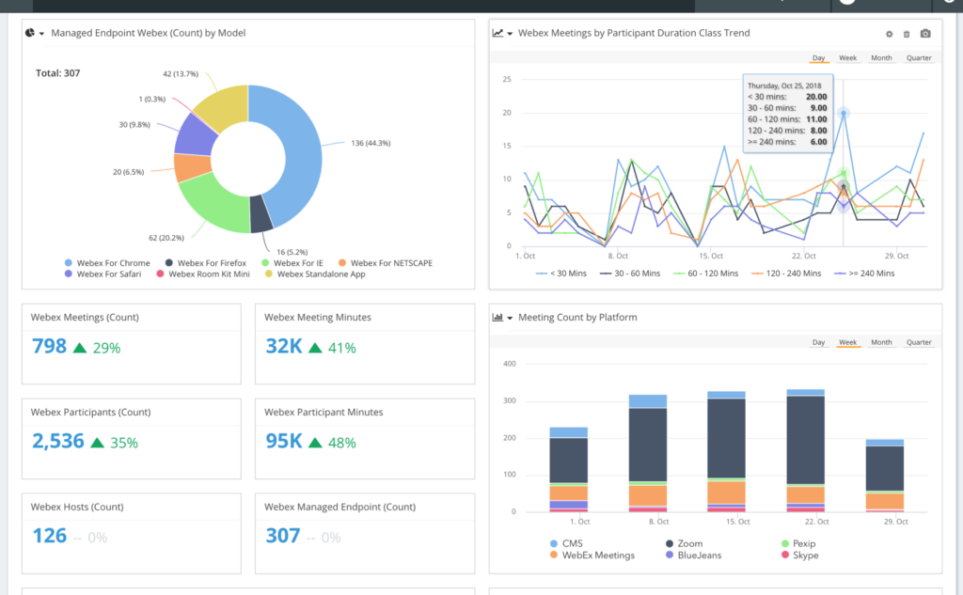Click the Week button on Duration Class Trend
Viewport: 963px width, 595px height.
coord(847,57)
